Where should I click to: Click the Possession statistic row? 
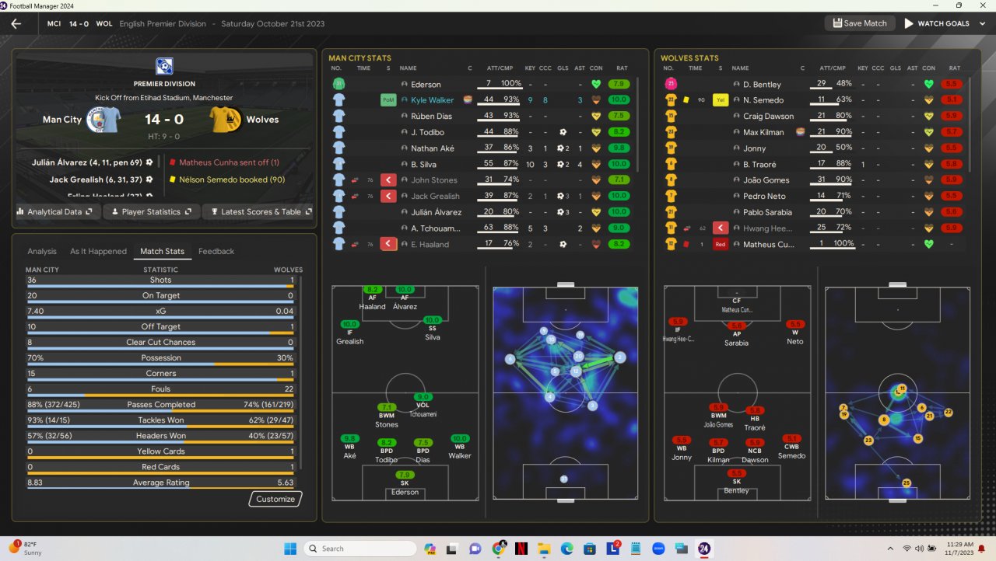click(x=160, y=358)
